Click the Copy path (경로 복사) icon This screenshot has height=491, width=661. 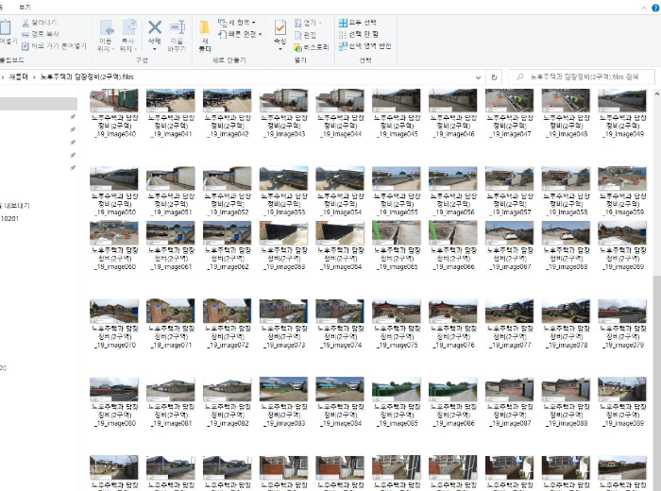(x=25, y=34)
